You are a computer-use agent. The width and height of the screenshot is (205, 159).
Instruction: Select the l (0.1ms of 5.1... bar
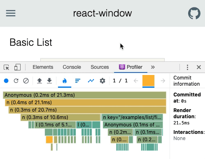pyautogui.click(x=55, y=125)
